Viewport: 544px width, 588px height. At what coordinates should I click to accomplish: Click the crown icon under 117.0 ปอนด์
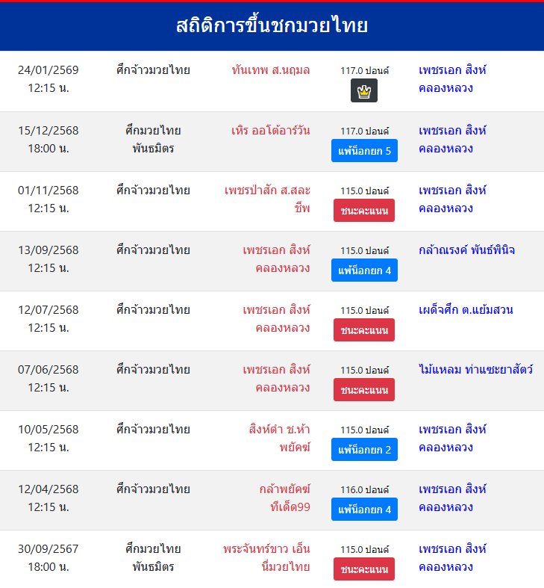pos(364,91)
